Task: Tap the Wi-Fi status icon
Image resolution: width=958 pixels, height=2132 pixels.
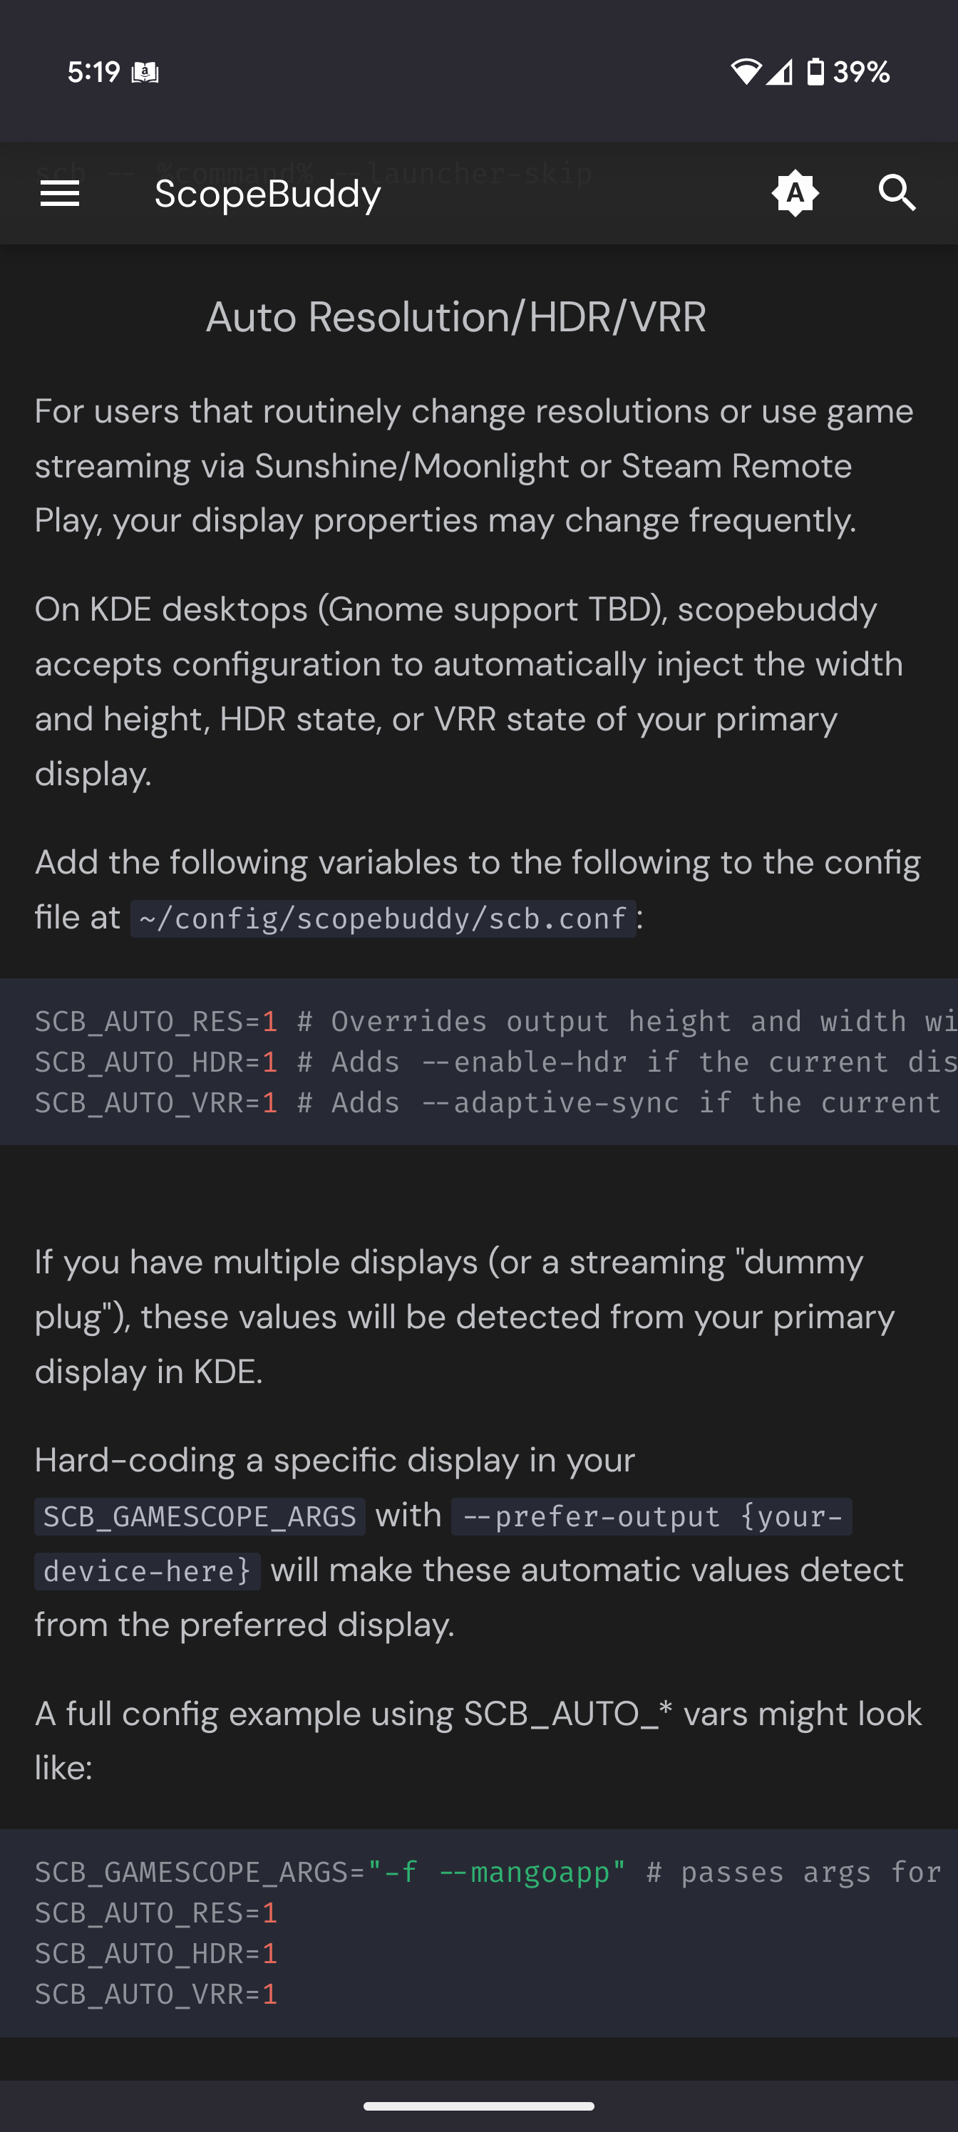Action: coord(745,72)
